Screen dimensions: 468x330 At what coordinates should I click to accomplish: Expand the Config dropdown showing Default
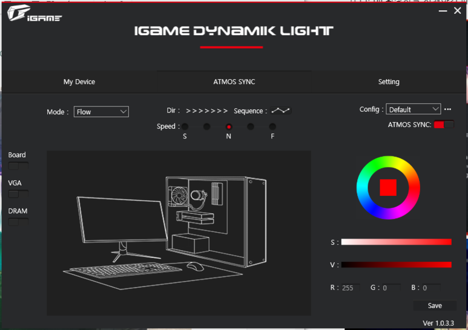[x=413, y=109]
